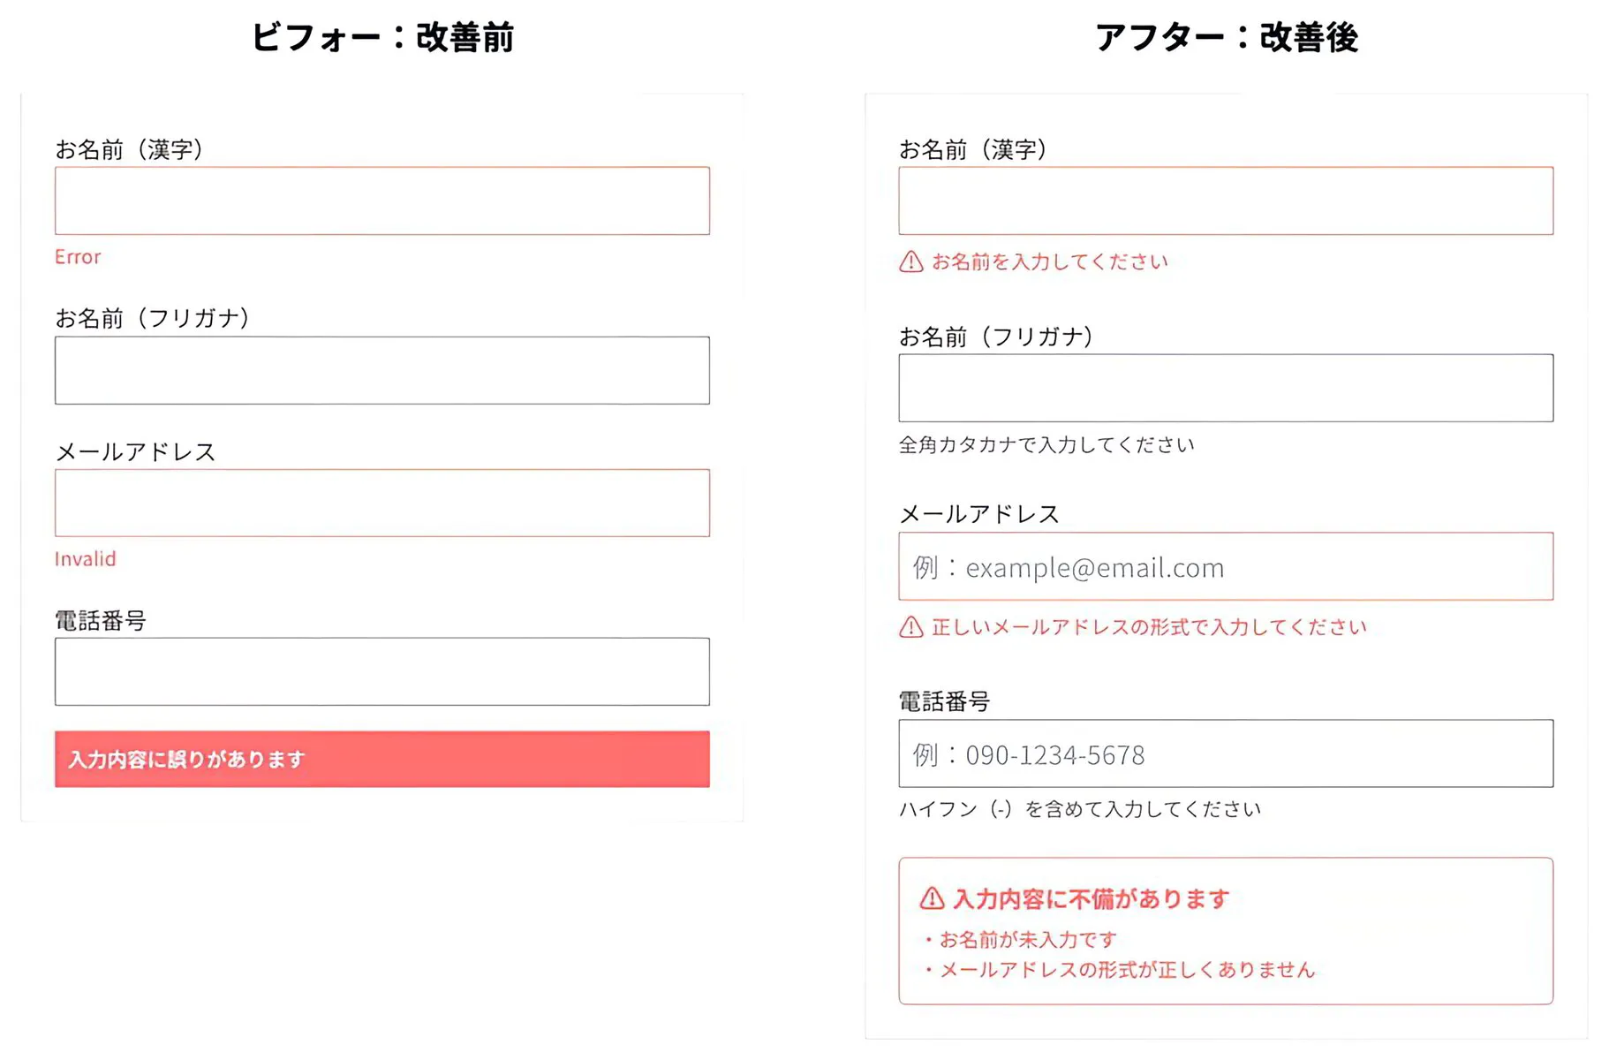
Task: Click warning icon beside お名前を入力してください
Action: tap(910, 261)
